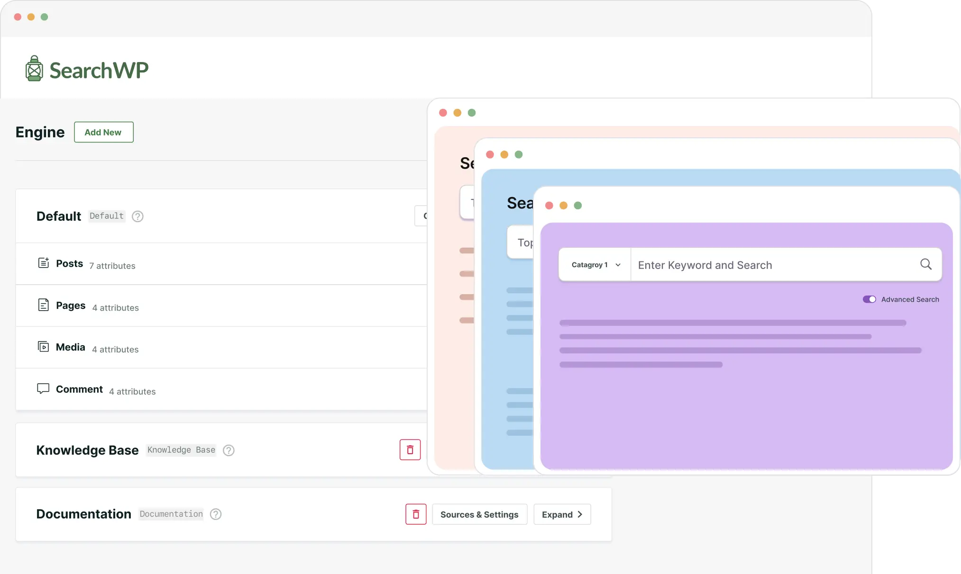Open the Posts source row

point(70,263)
